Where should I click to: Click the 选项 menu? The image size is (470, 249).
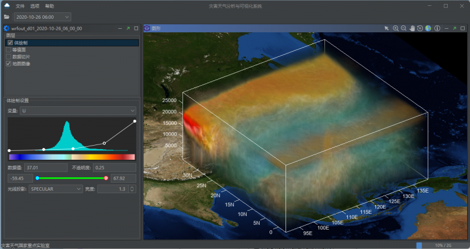coord(35,5)
